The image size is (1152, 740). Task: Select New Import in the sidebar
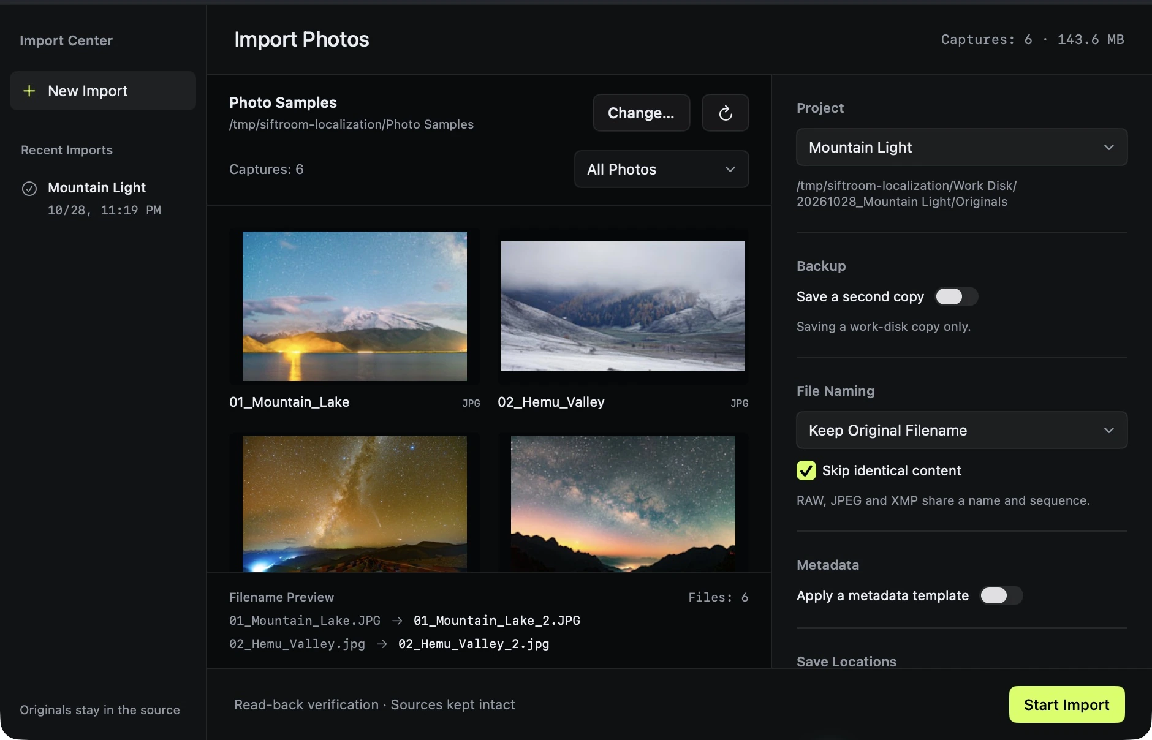[103, 91]
